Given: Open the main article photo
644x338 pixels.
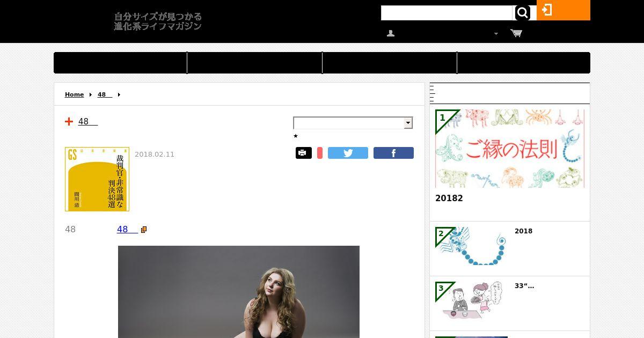Looking at the screenshot, I should tap(239, 292).
